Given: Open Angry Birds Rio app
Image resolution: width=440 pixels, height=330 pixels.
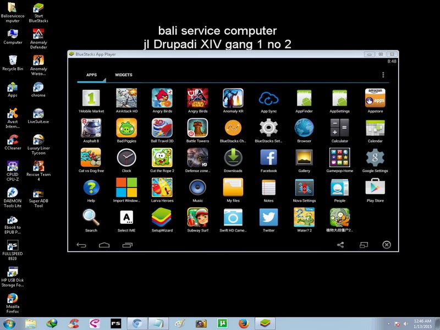Looking at the screenshot, I should click(162, 98).
